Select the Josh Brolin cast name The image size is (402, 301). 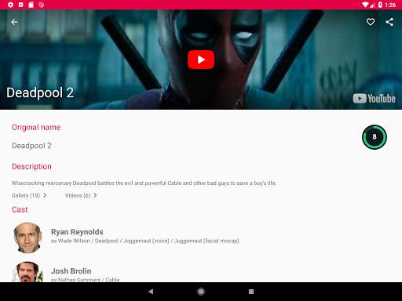coord(71,271)
